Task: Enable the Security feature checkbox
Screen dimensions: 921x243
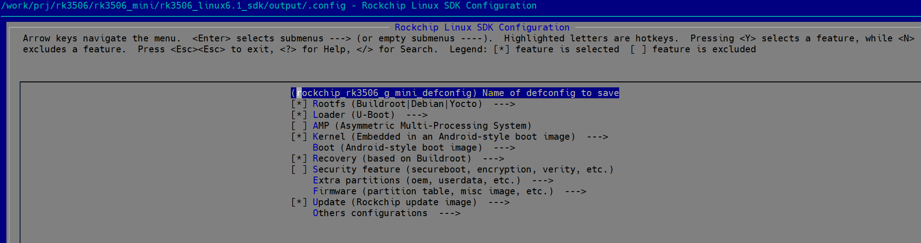Action: pyautogui.click(x=299, y=169)
